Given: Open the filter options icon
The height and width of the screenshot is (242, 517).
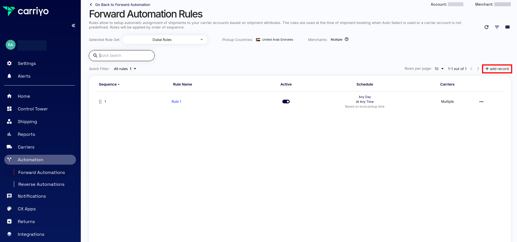Looking at the screenshot, I should pyautogui.click(x=497, y=27).
